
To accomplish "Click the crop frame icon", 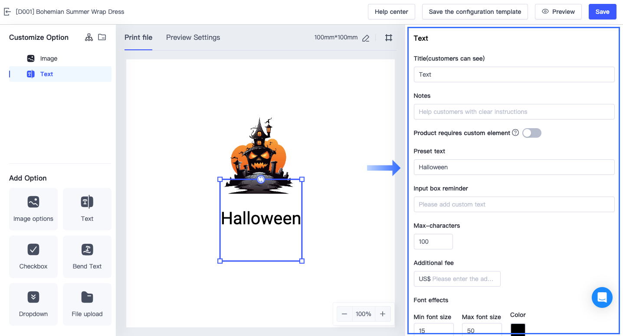I will coord(389,38).
